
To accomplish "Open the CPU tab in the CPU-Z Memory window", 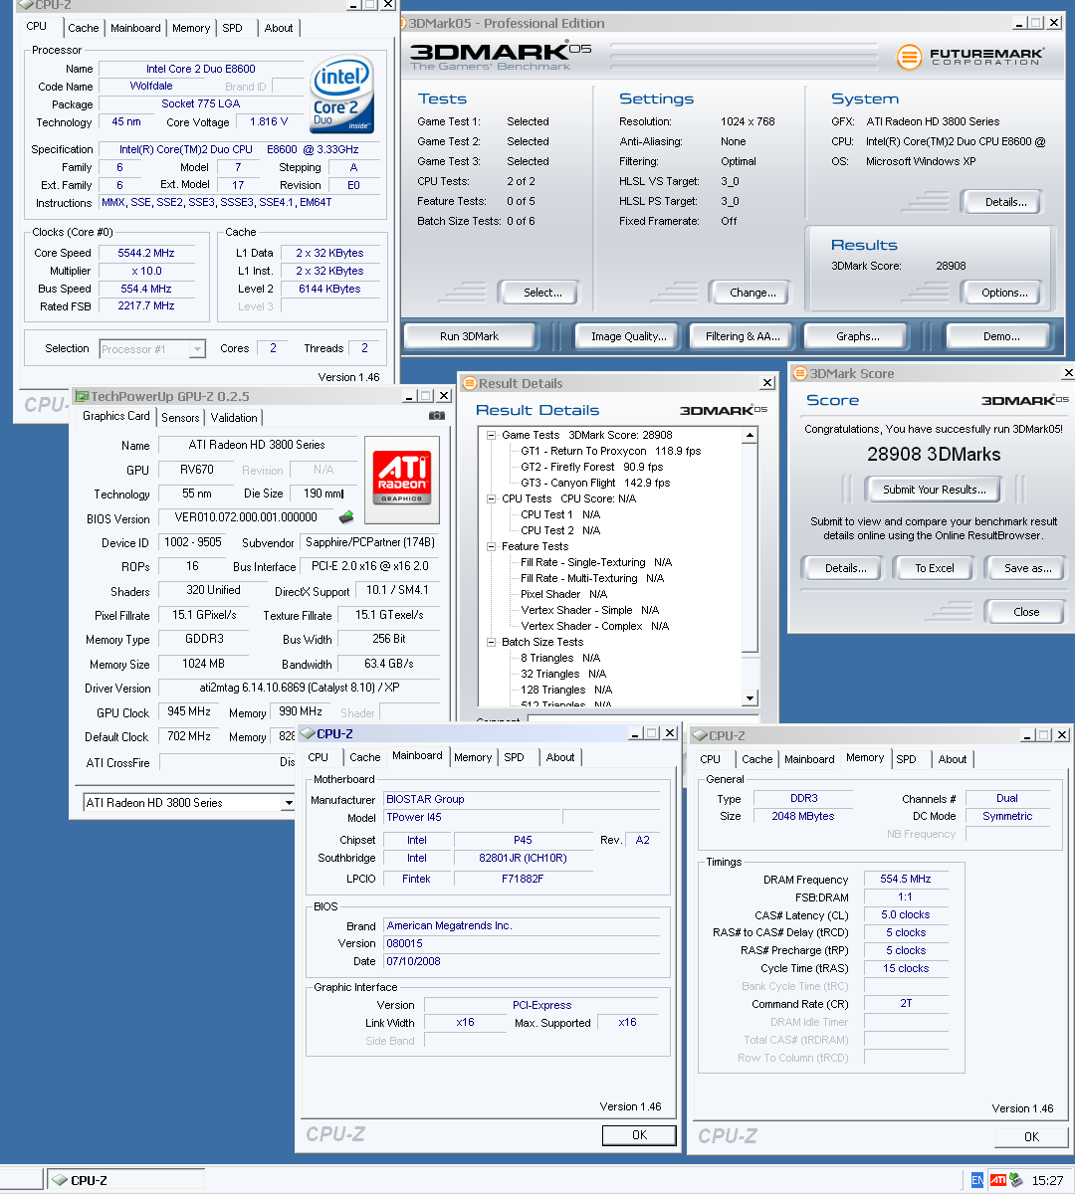I will (x=711, y=759).
